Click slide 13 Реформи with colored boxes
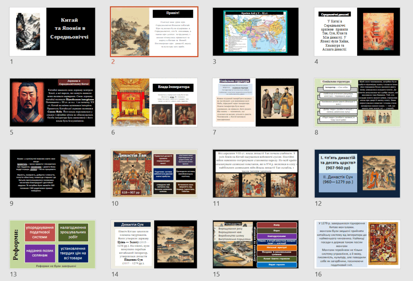The width and height of the screenshot is (413, 281). coord(52,244)
